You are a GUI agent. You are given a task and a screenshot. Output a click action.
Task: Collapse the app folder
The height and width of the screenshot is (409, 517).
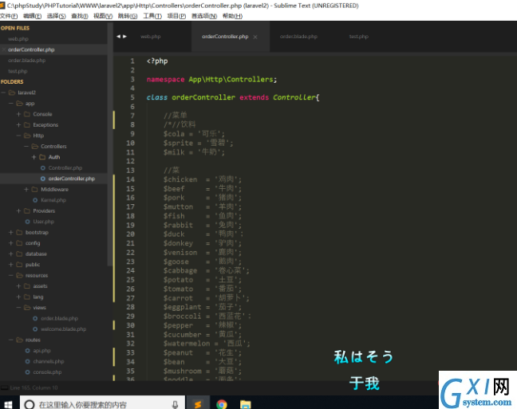(x=11, y=104)
